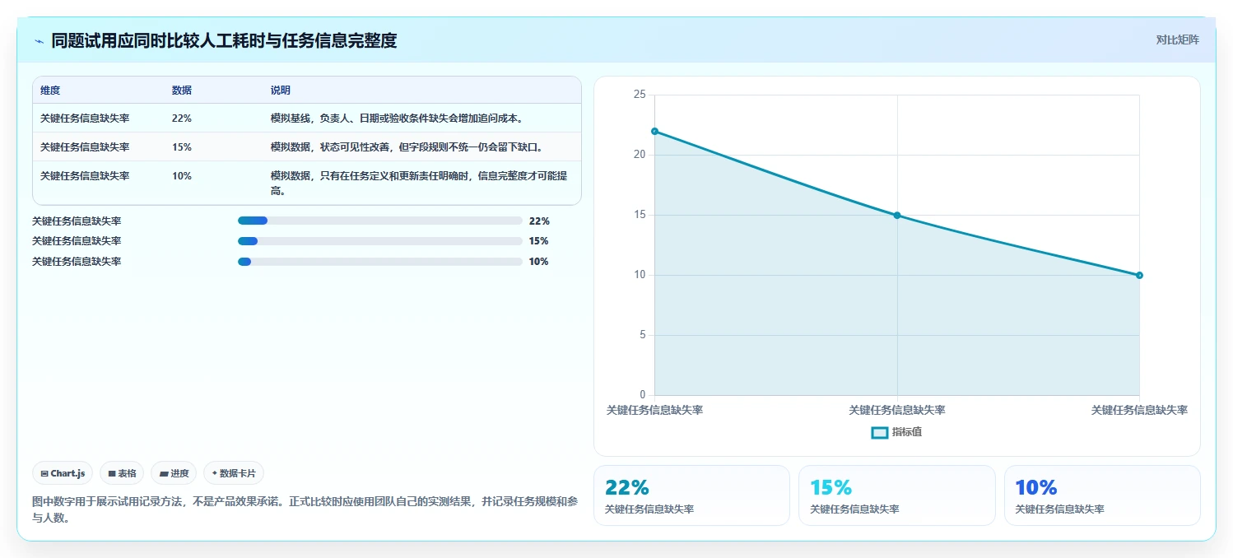Select the 10% data card

[x=1102, y=495]
